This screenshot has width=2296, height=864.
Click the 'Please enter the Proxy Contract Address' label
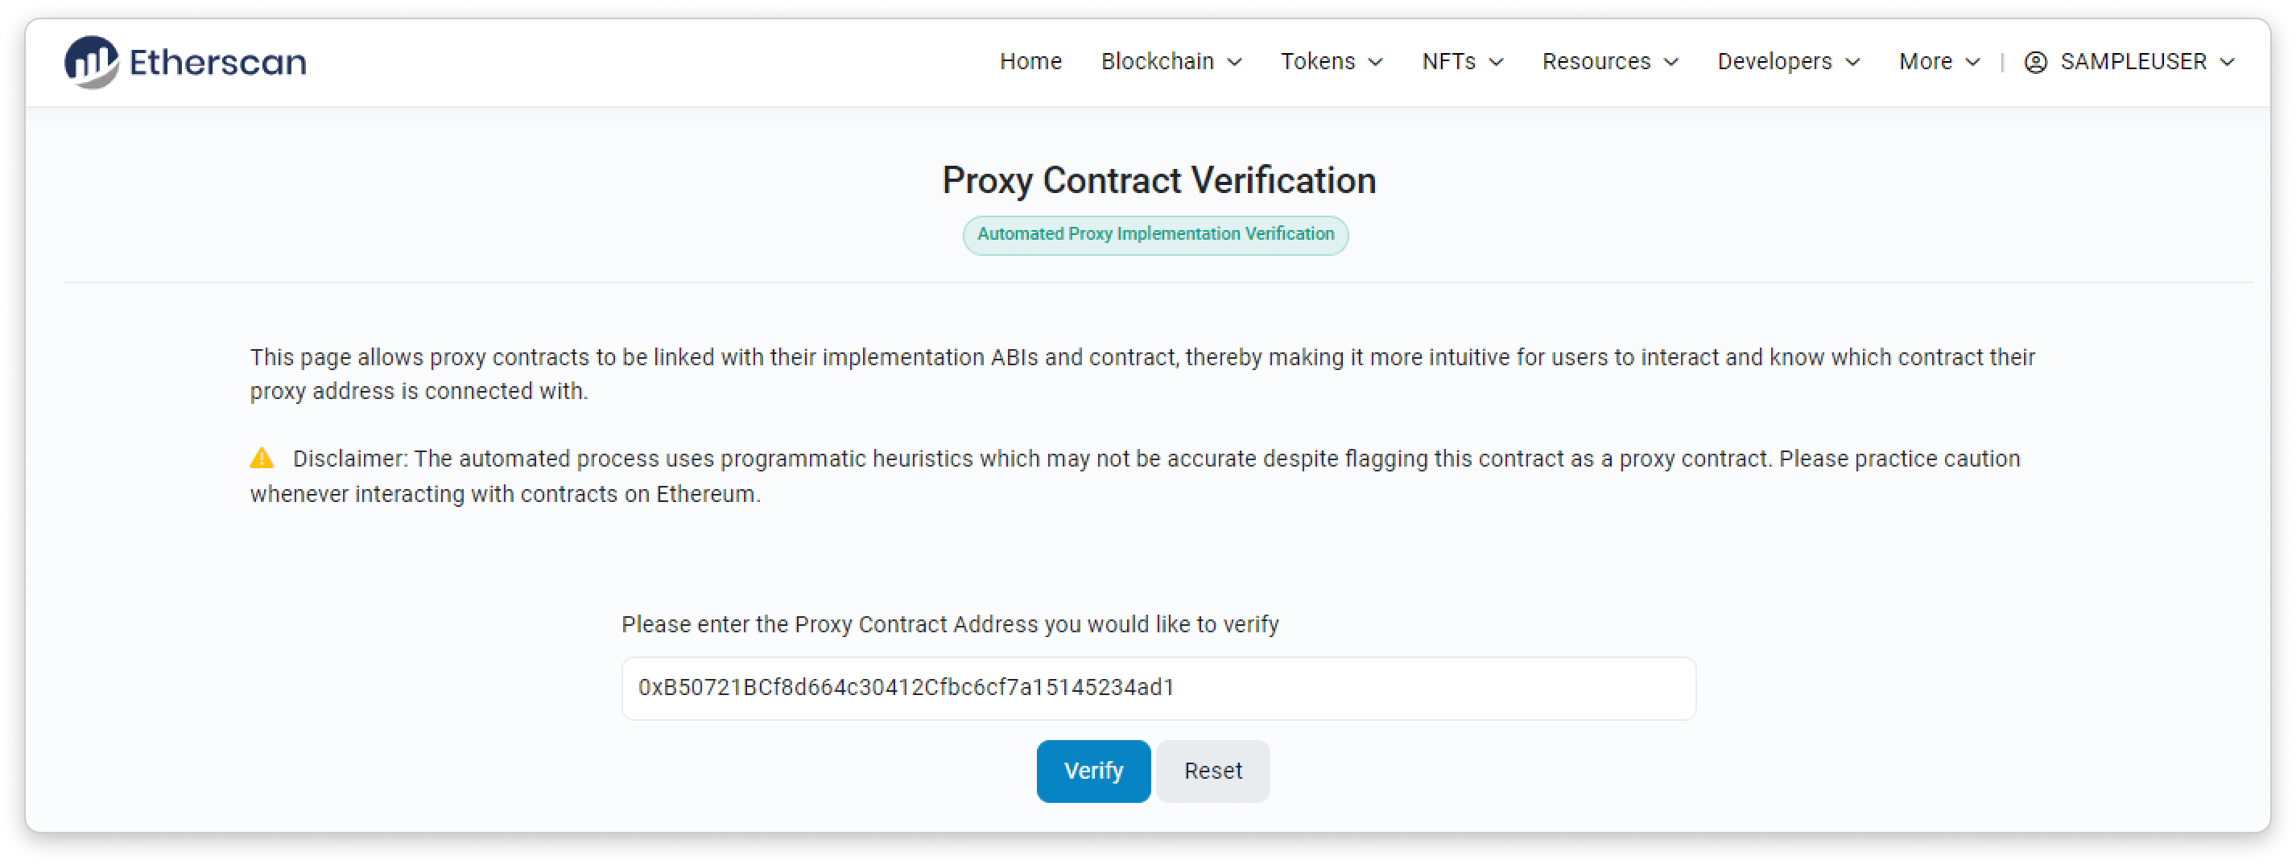(x=949, y=624)
